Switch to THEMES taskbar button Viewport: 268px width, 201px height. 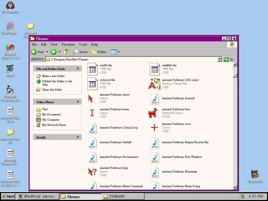(x=123, y=196)
